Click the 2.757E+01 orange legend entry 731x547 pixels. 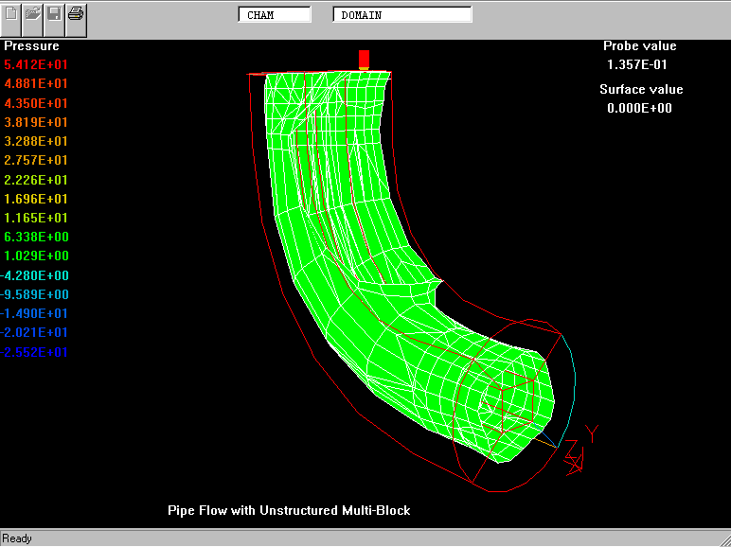pyautogui.click(x=36, y=161)
